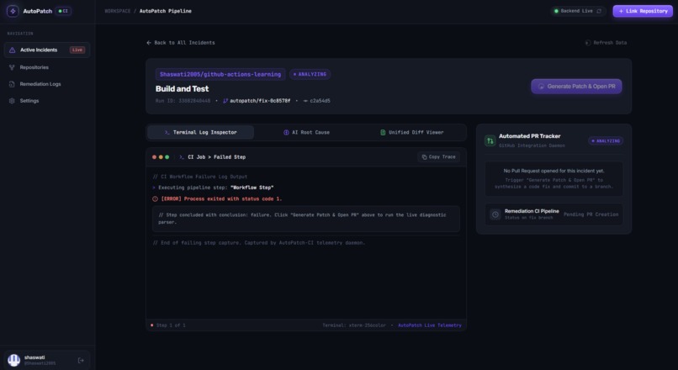This screenshot has height=370, width=678.
Task: Click Step 1 of 1 in terminal footer
Action: tap(171, 325)
